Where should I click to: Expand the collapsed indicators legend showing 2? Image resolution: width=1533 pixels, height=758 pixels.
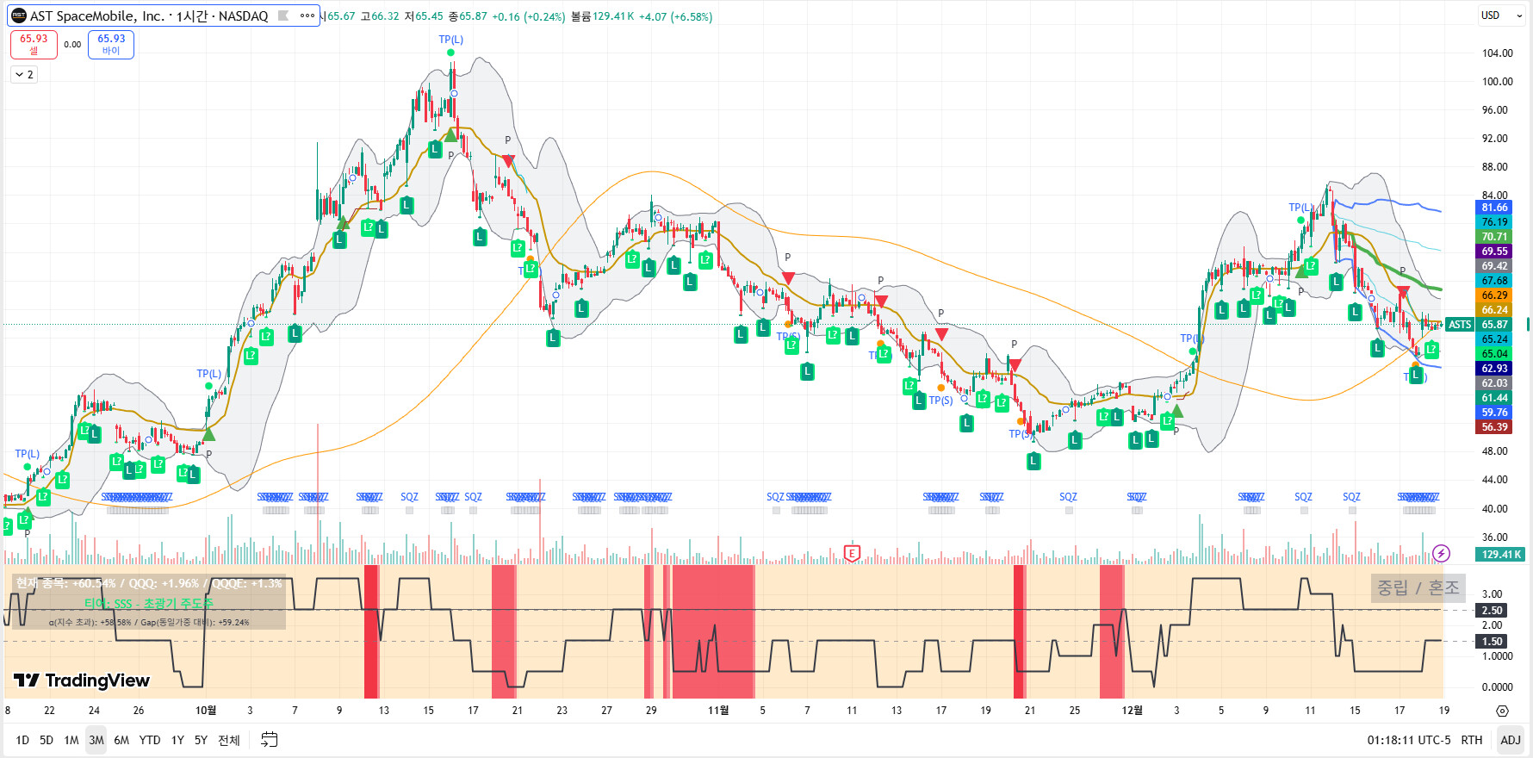[x=24, y=75]
